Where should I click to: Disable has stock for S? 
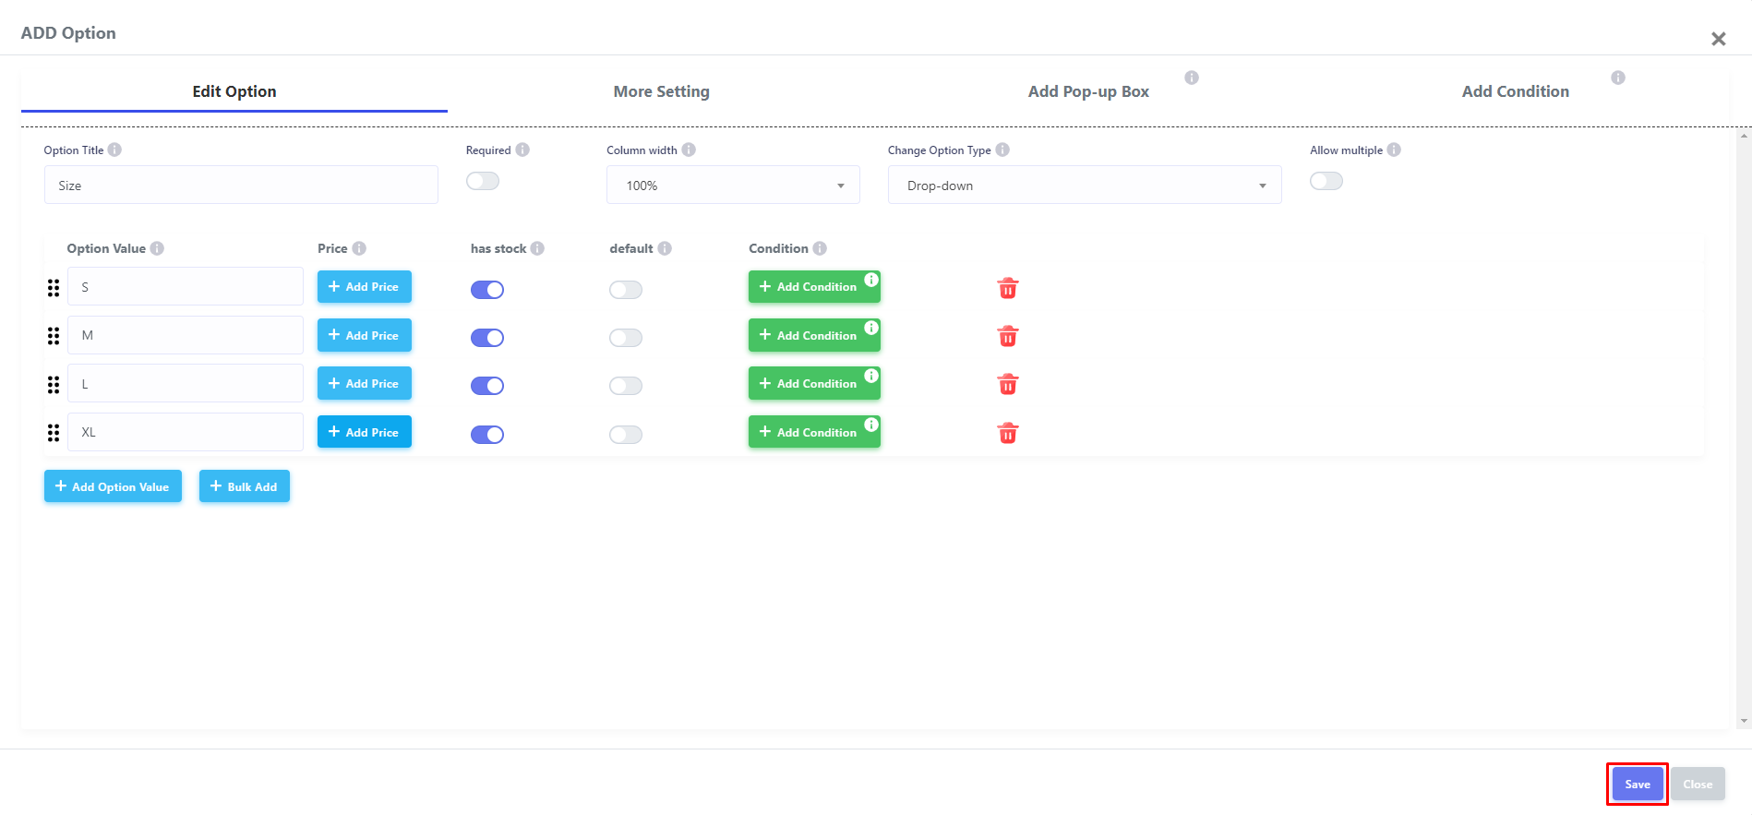(487, 290)
